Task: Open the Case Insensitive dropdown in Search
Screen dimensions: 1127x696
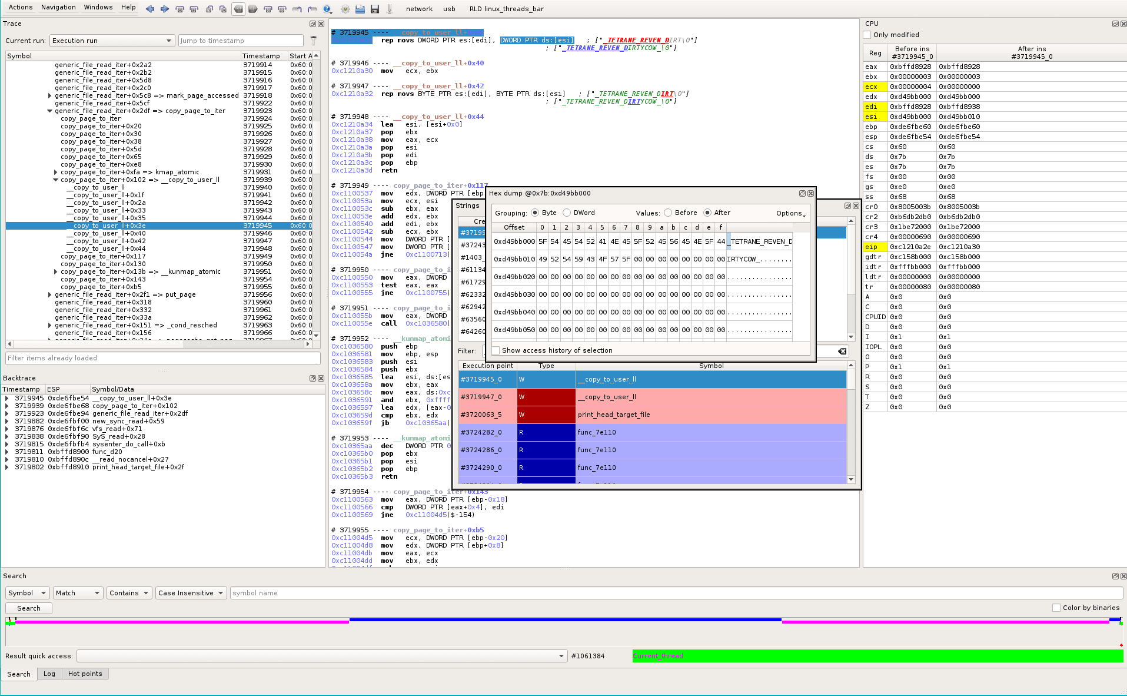Action: (x=191, y=593)
